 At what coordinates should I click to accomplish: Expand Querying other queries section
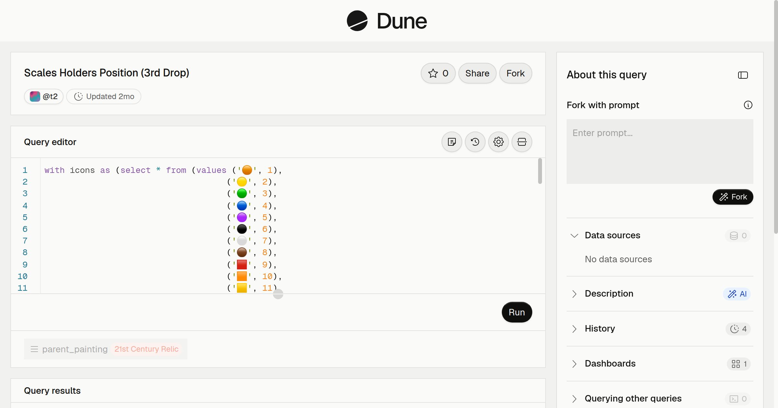click(574, 399)
